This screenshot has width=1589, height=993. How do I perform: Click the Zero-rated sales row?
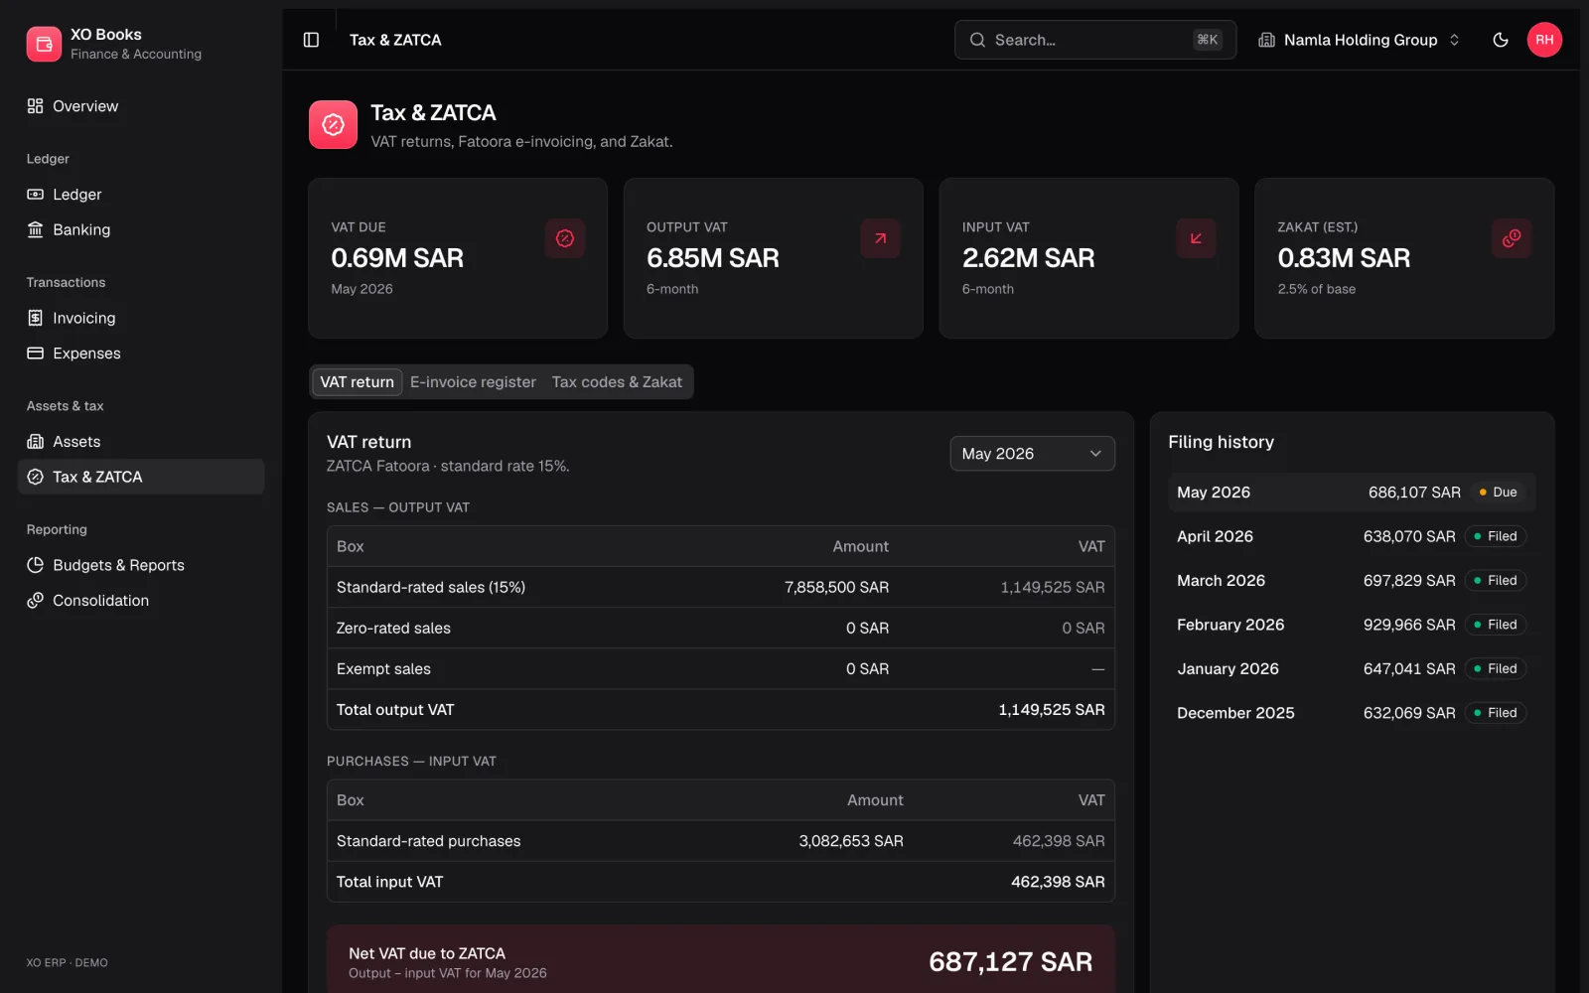click(x=720, y=629)
